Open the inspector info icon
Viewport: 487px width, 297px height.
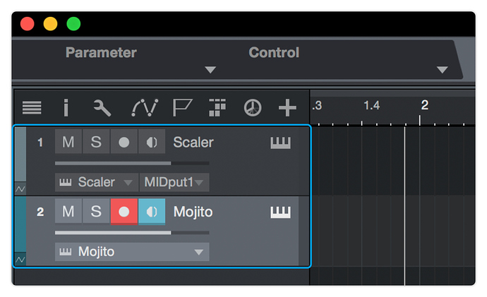(66, 108)
